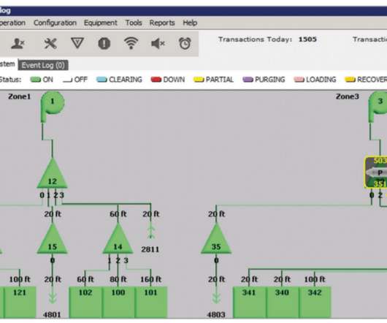387x323 pixels.
Task: Select diverter triangle 14
Action: click(118, 239)
